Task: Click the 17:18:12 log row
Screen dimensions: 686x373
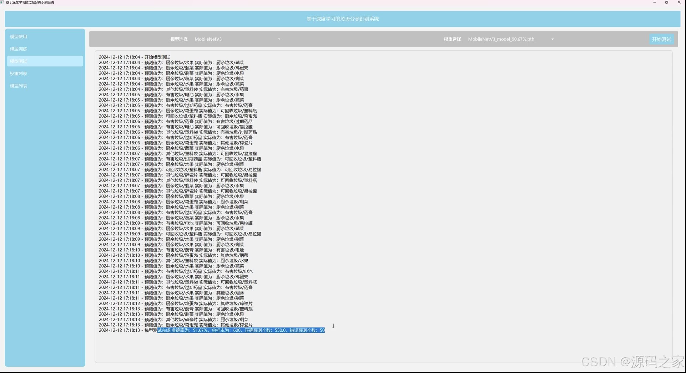Action: [176, 303]
